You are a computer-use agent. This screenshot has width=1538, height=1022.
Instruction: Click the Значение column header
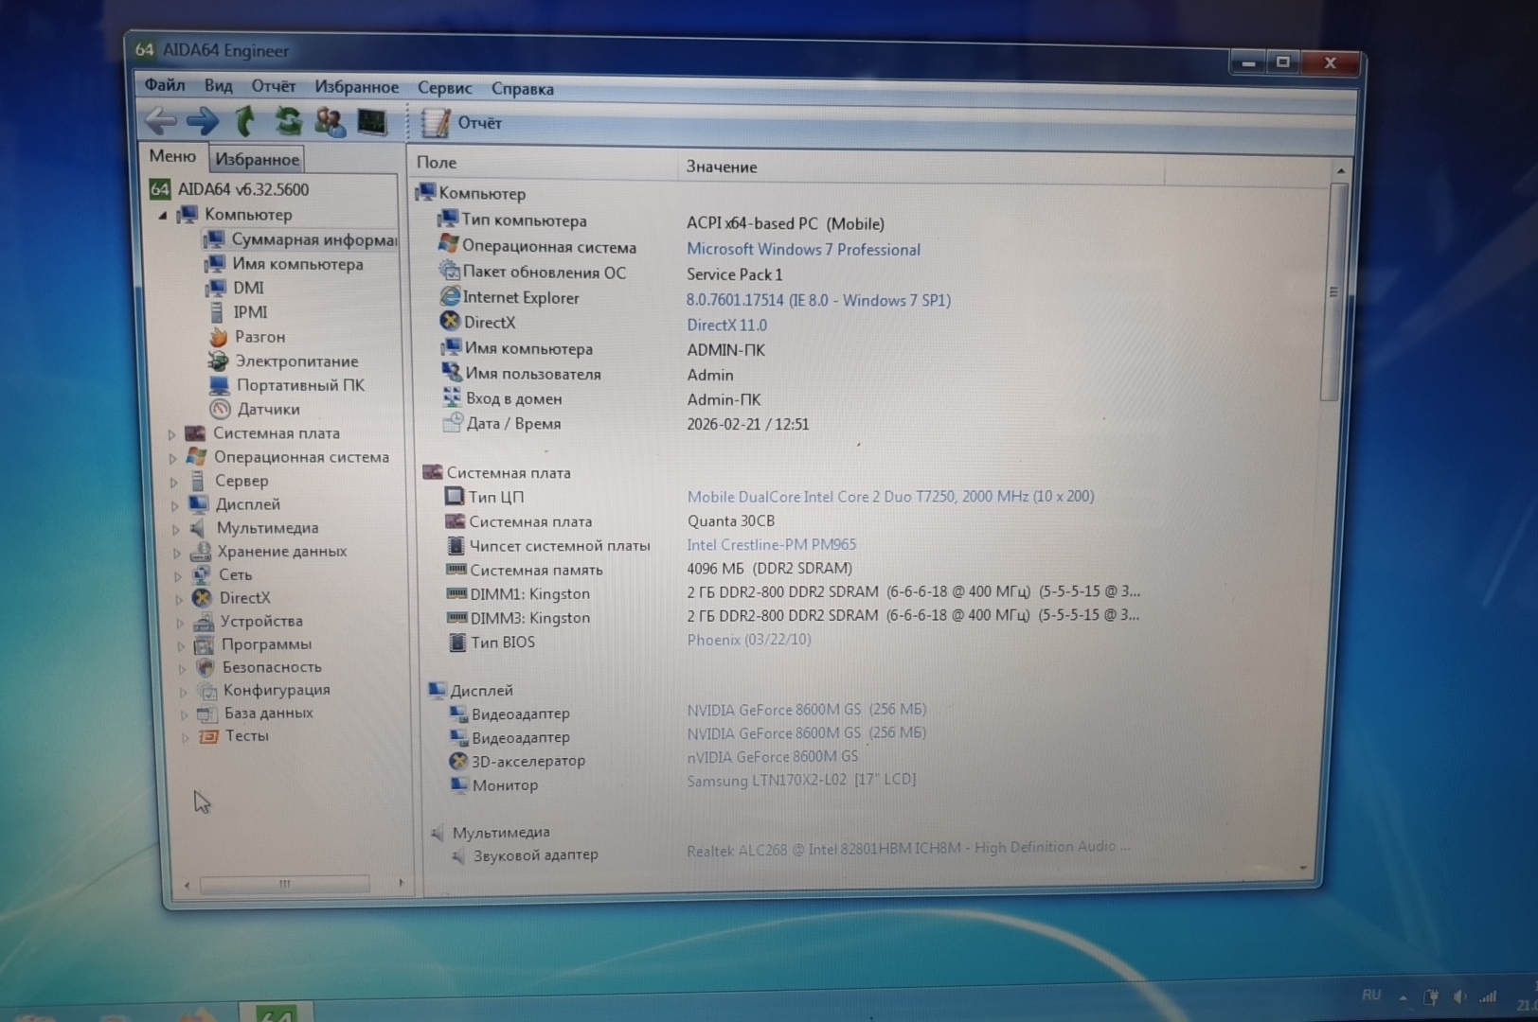722,167
